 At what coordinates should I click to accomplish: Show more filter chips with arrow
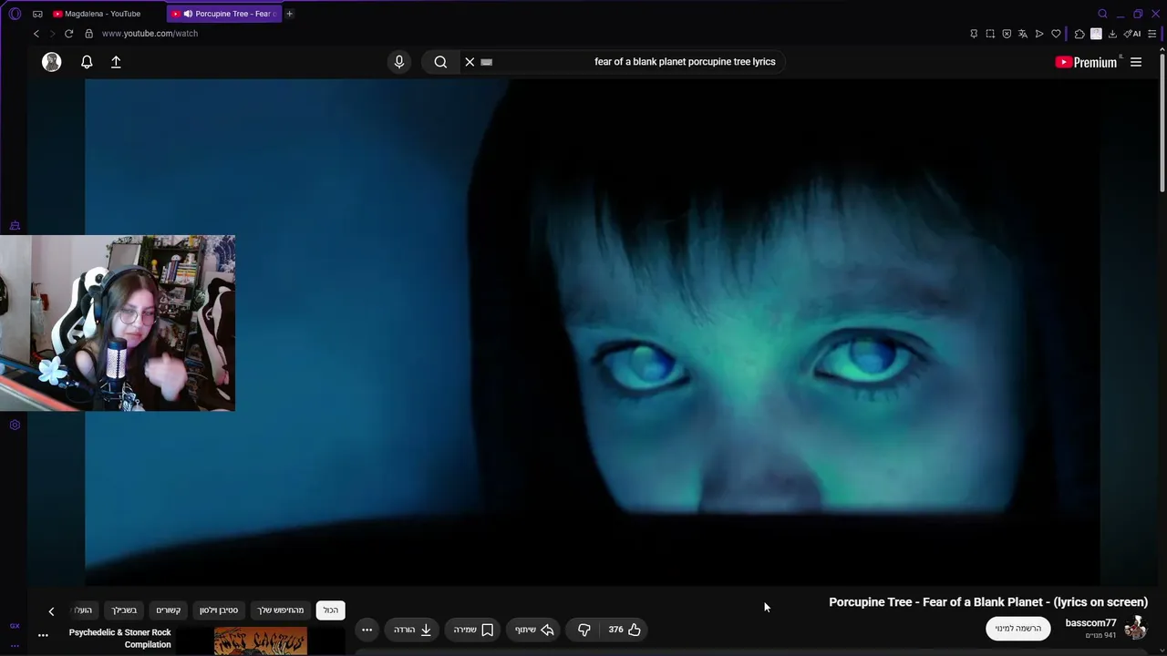pos(51,611)
